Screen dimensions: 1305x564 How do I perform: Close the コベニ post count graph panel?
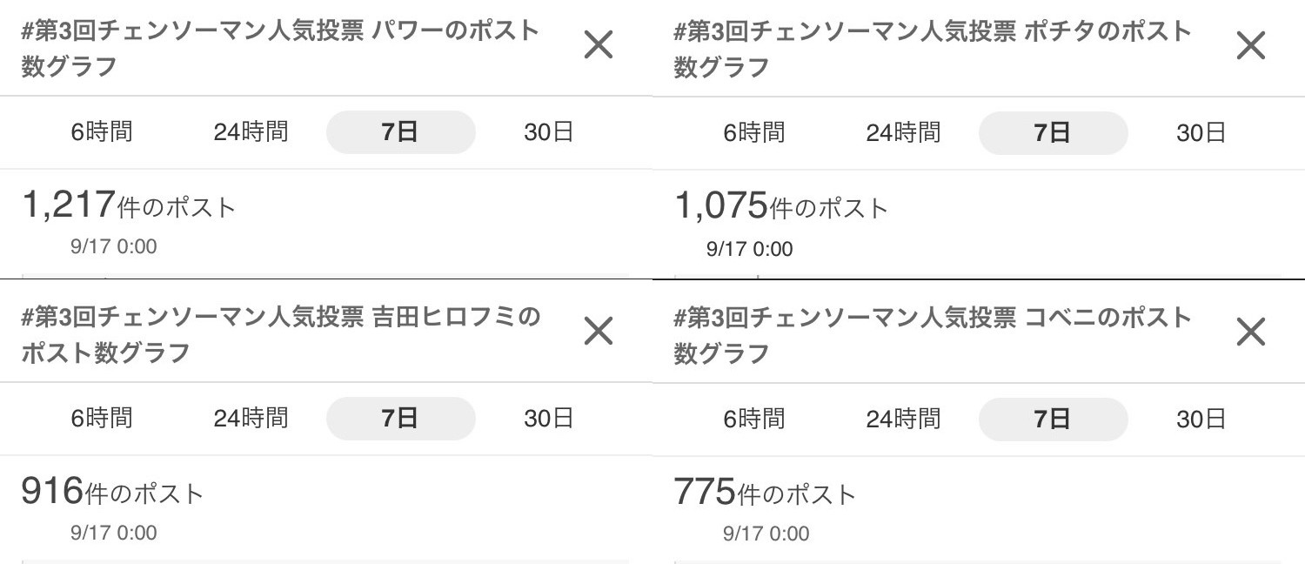pos(1250,332)
